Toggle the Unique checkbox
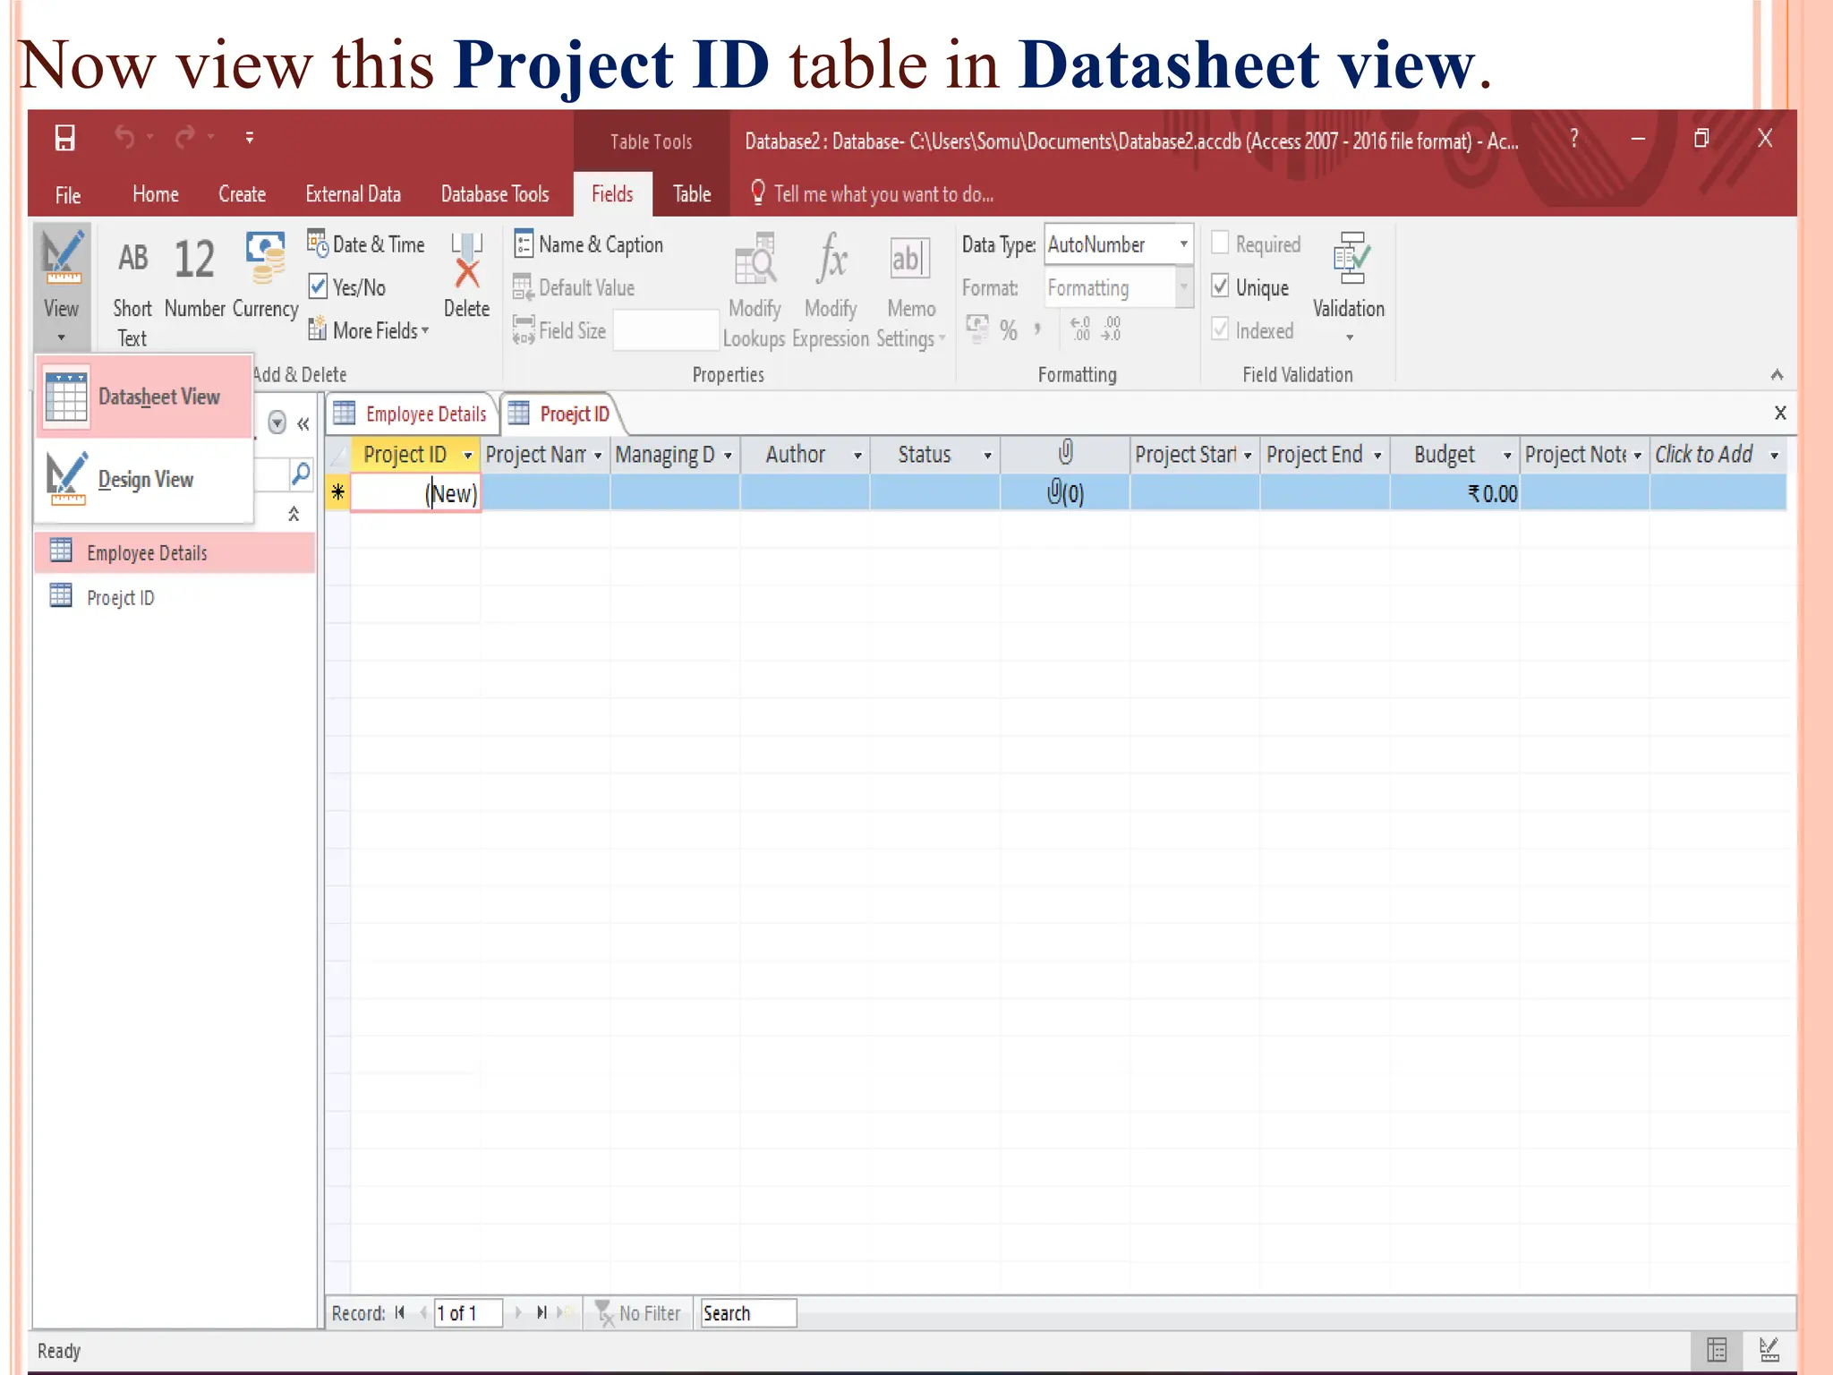Screen dimensions: 1833x1375 [x=1220, y=286]
